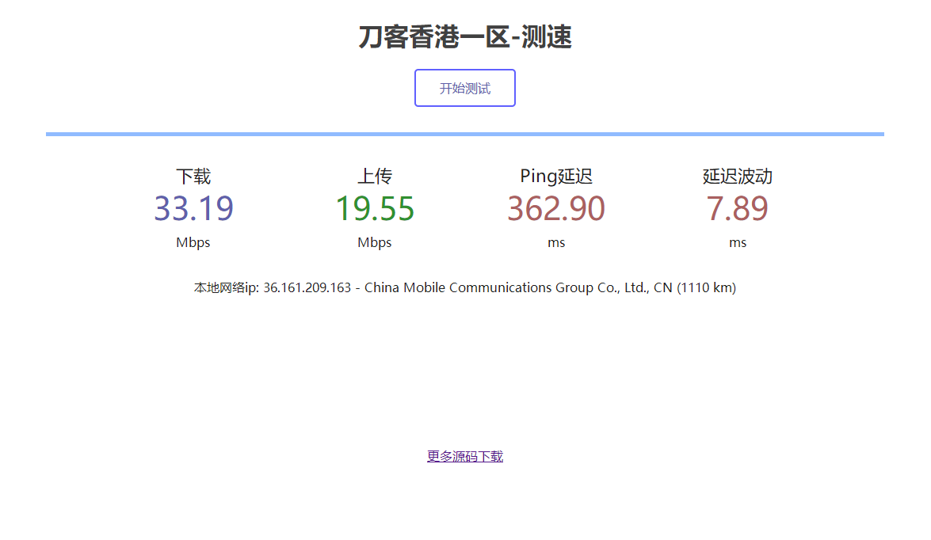Click the 上传 metric label
This screenshot has width=931, height=540.
(x=374, y=176)
